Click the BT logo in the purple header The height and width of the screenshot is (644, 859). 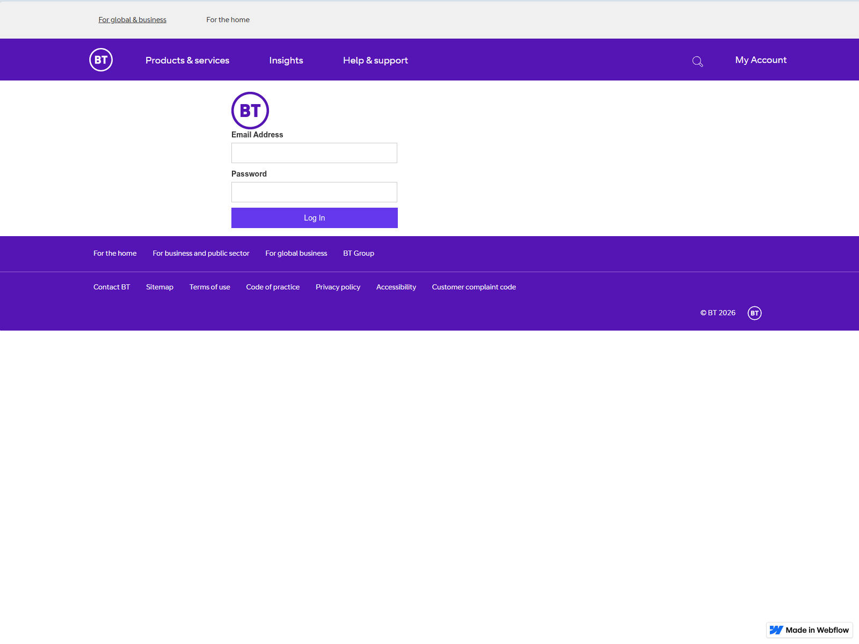tap(101, 60)
